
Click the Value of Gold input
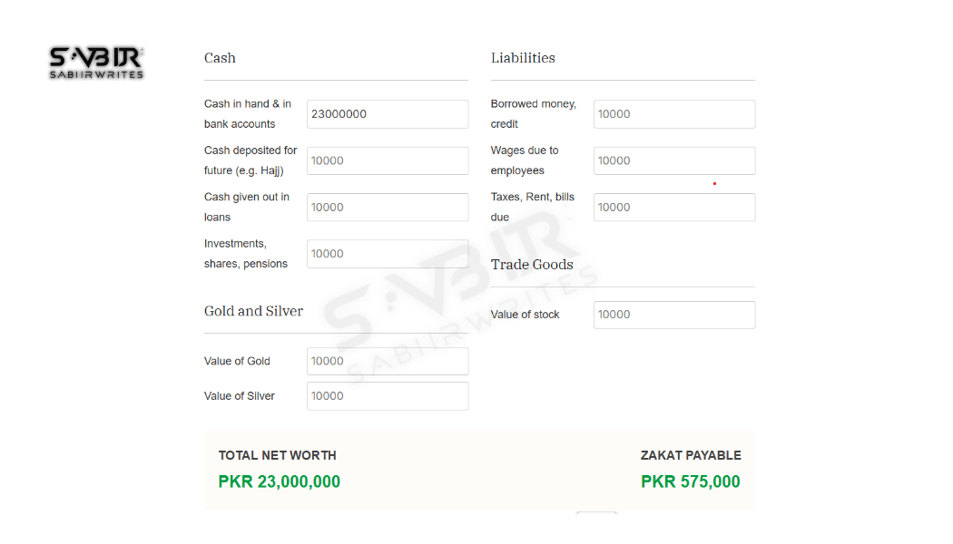[388, 361]
